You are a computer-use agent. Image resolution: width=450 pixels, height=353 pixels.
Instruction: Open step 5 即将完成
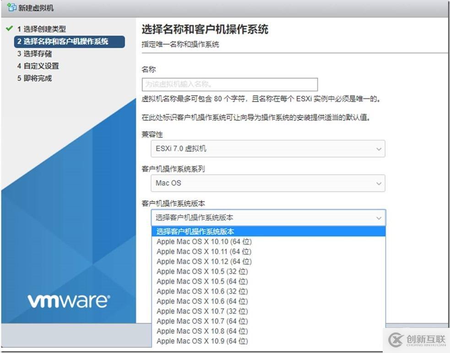point(34,78)
